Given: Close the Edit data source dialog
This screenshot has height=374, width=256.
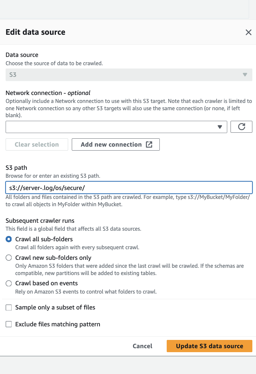Looking at the screenshot, I should point(248,32).
